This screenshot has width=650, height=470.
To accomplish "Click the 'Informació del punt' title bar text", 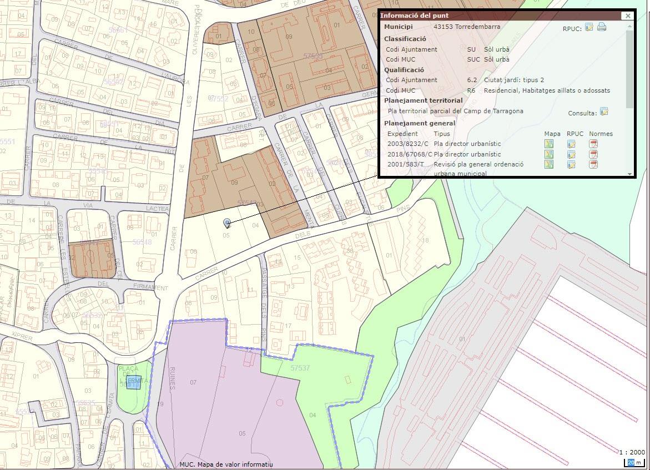I will pos(414,16).
